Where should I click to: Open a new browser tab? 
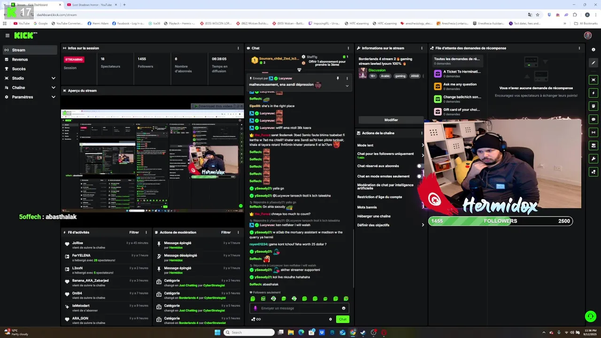(124, 5)
